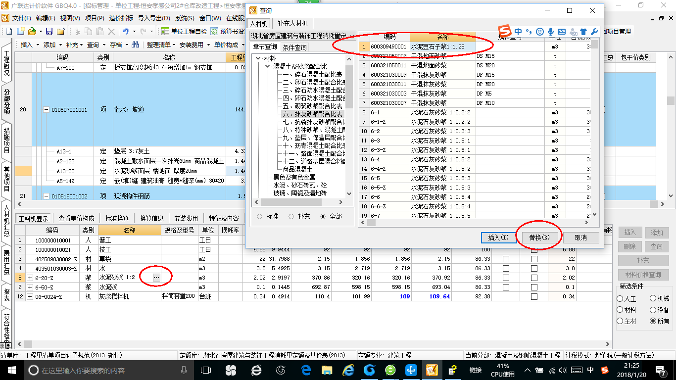Click the Sogou microphone voice input icon
Image resolution: width=676 pixels, height=380 pixels.
point(551,31)
